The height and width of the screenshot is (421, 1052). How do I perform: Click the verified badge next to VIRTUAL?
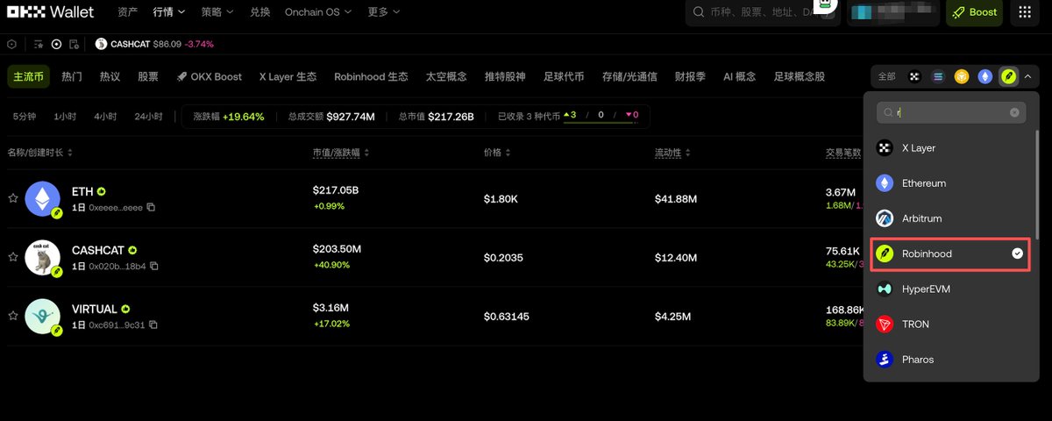point(125,309)
